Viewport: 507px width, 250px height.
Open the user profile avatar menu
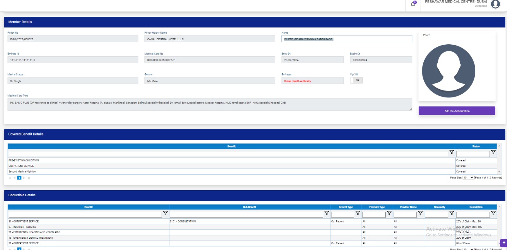coord(495,4)
